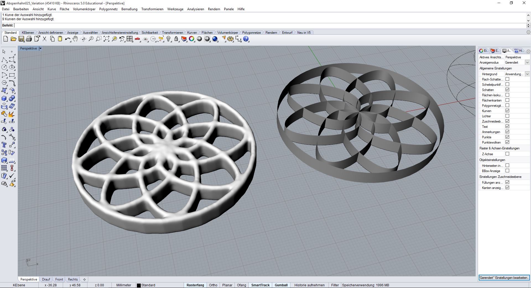Open the Volumenkörper menu
Image resolution: width=531 pixels, height=288 pixels.
(x=84, y=9)
